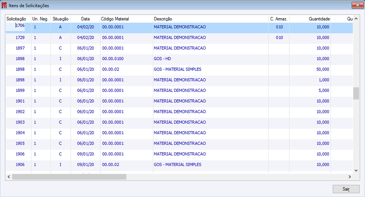Select the Solicitação 1904 cell
Screen dimensions: 365x197
[x=18, y=133]
